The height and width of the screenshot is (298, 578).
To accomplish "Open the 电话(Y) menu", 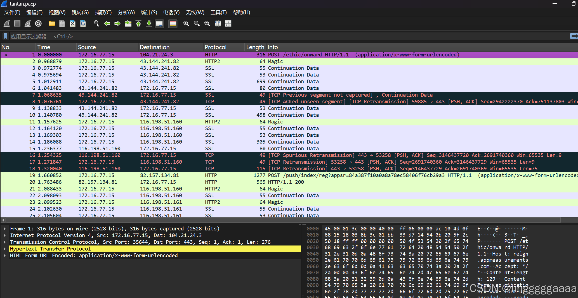I will pos(171,13).
